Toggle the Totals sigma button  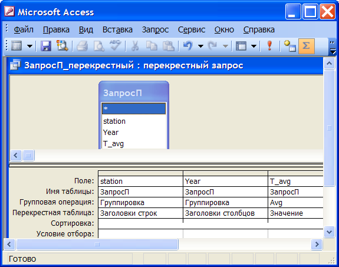coord(306,46)
